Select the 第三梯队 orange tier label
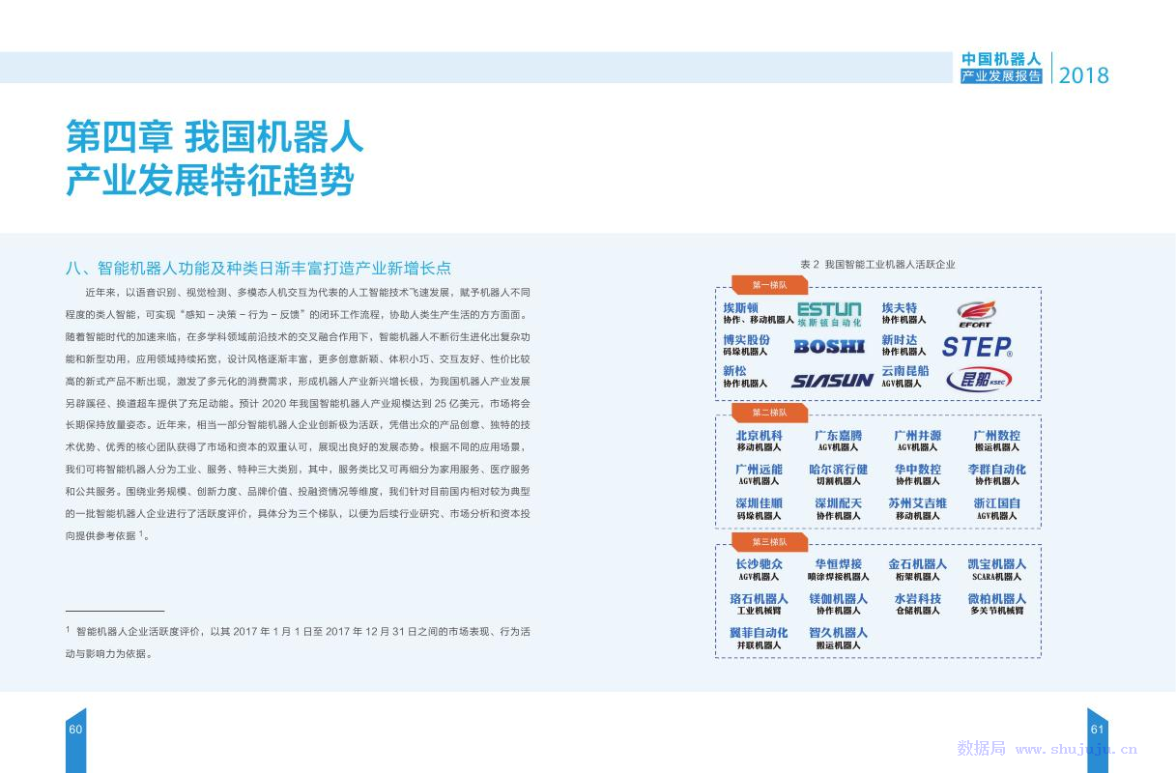This screenshot has width=1176, height=773. click(x=770, y=542)
